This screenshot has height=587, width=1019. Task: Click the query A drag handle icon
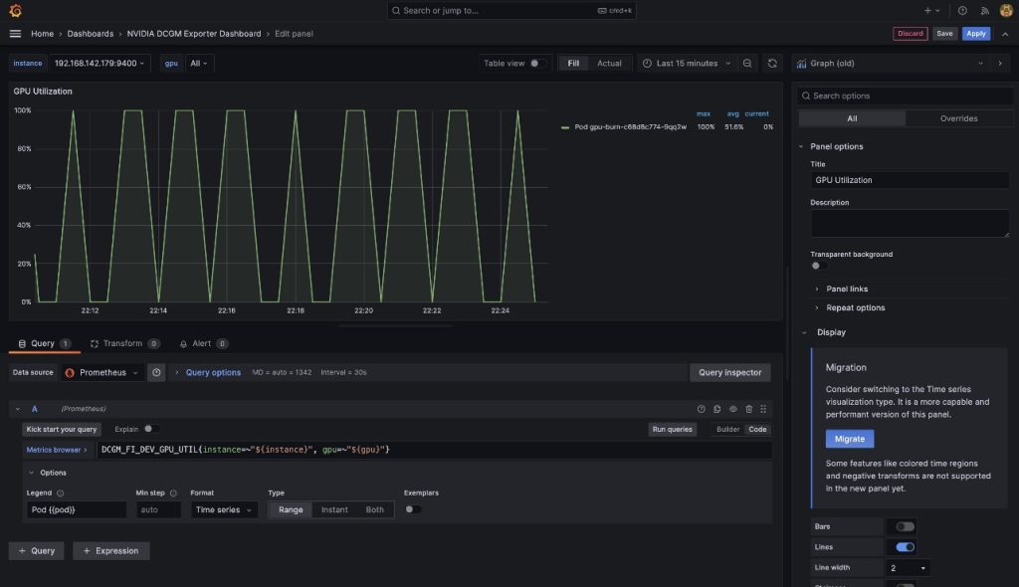763,409
